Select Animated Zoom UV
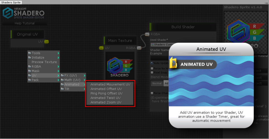 tap(106, 102)
